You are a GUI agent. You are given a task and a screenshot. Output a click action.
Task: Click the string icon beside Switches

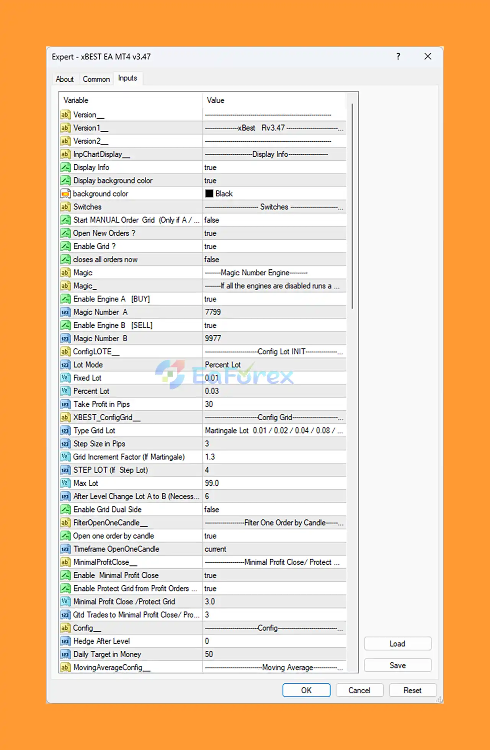65,207
